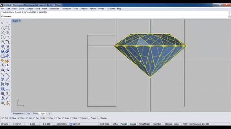Select the Move tool
This screenshot has width=231, height=129.
point(7,80)
